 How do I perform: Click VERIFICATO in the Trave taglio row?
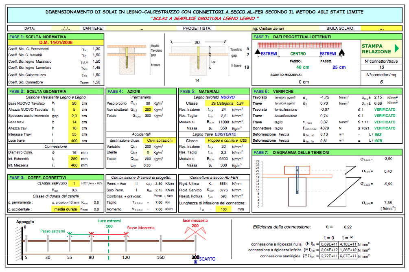[385, 122]
